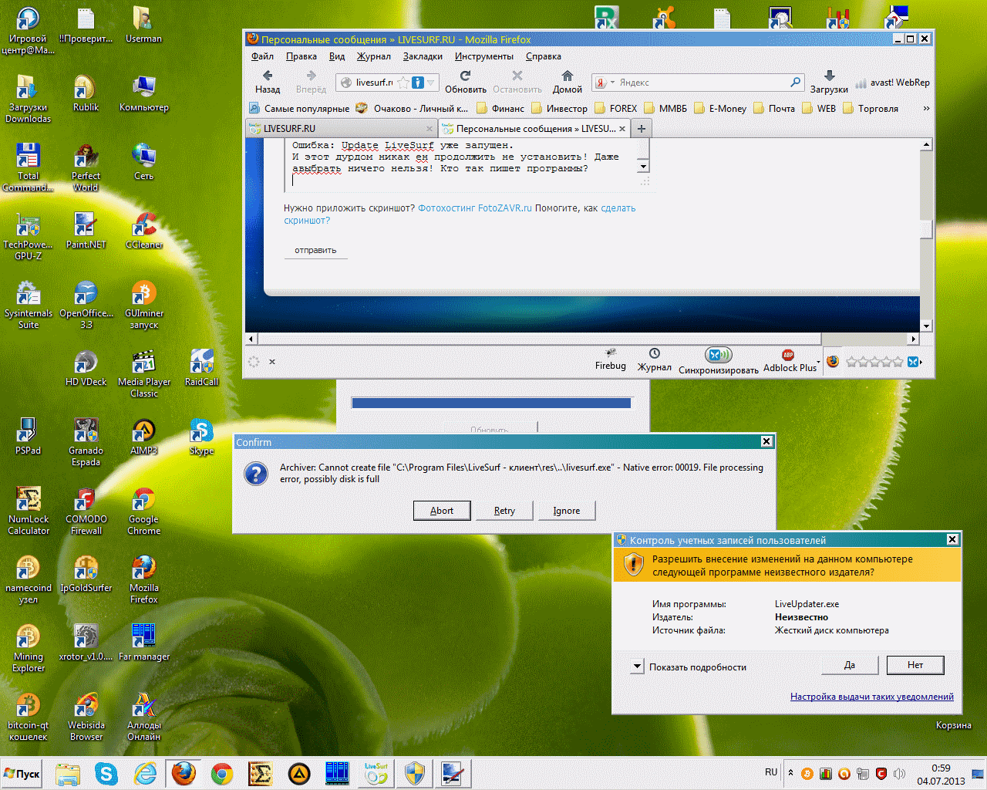The width and height of the screenshot is (987, 790).
Task: Open the Фотохостинг FotoZAVR.ru link
Action: pos(475,208)
